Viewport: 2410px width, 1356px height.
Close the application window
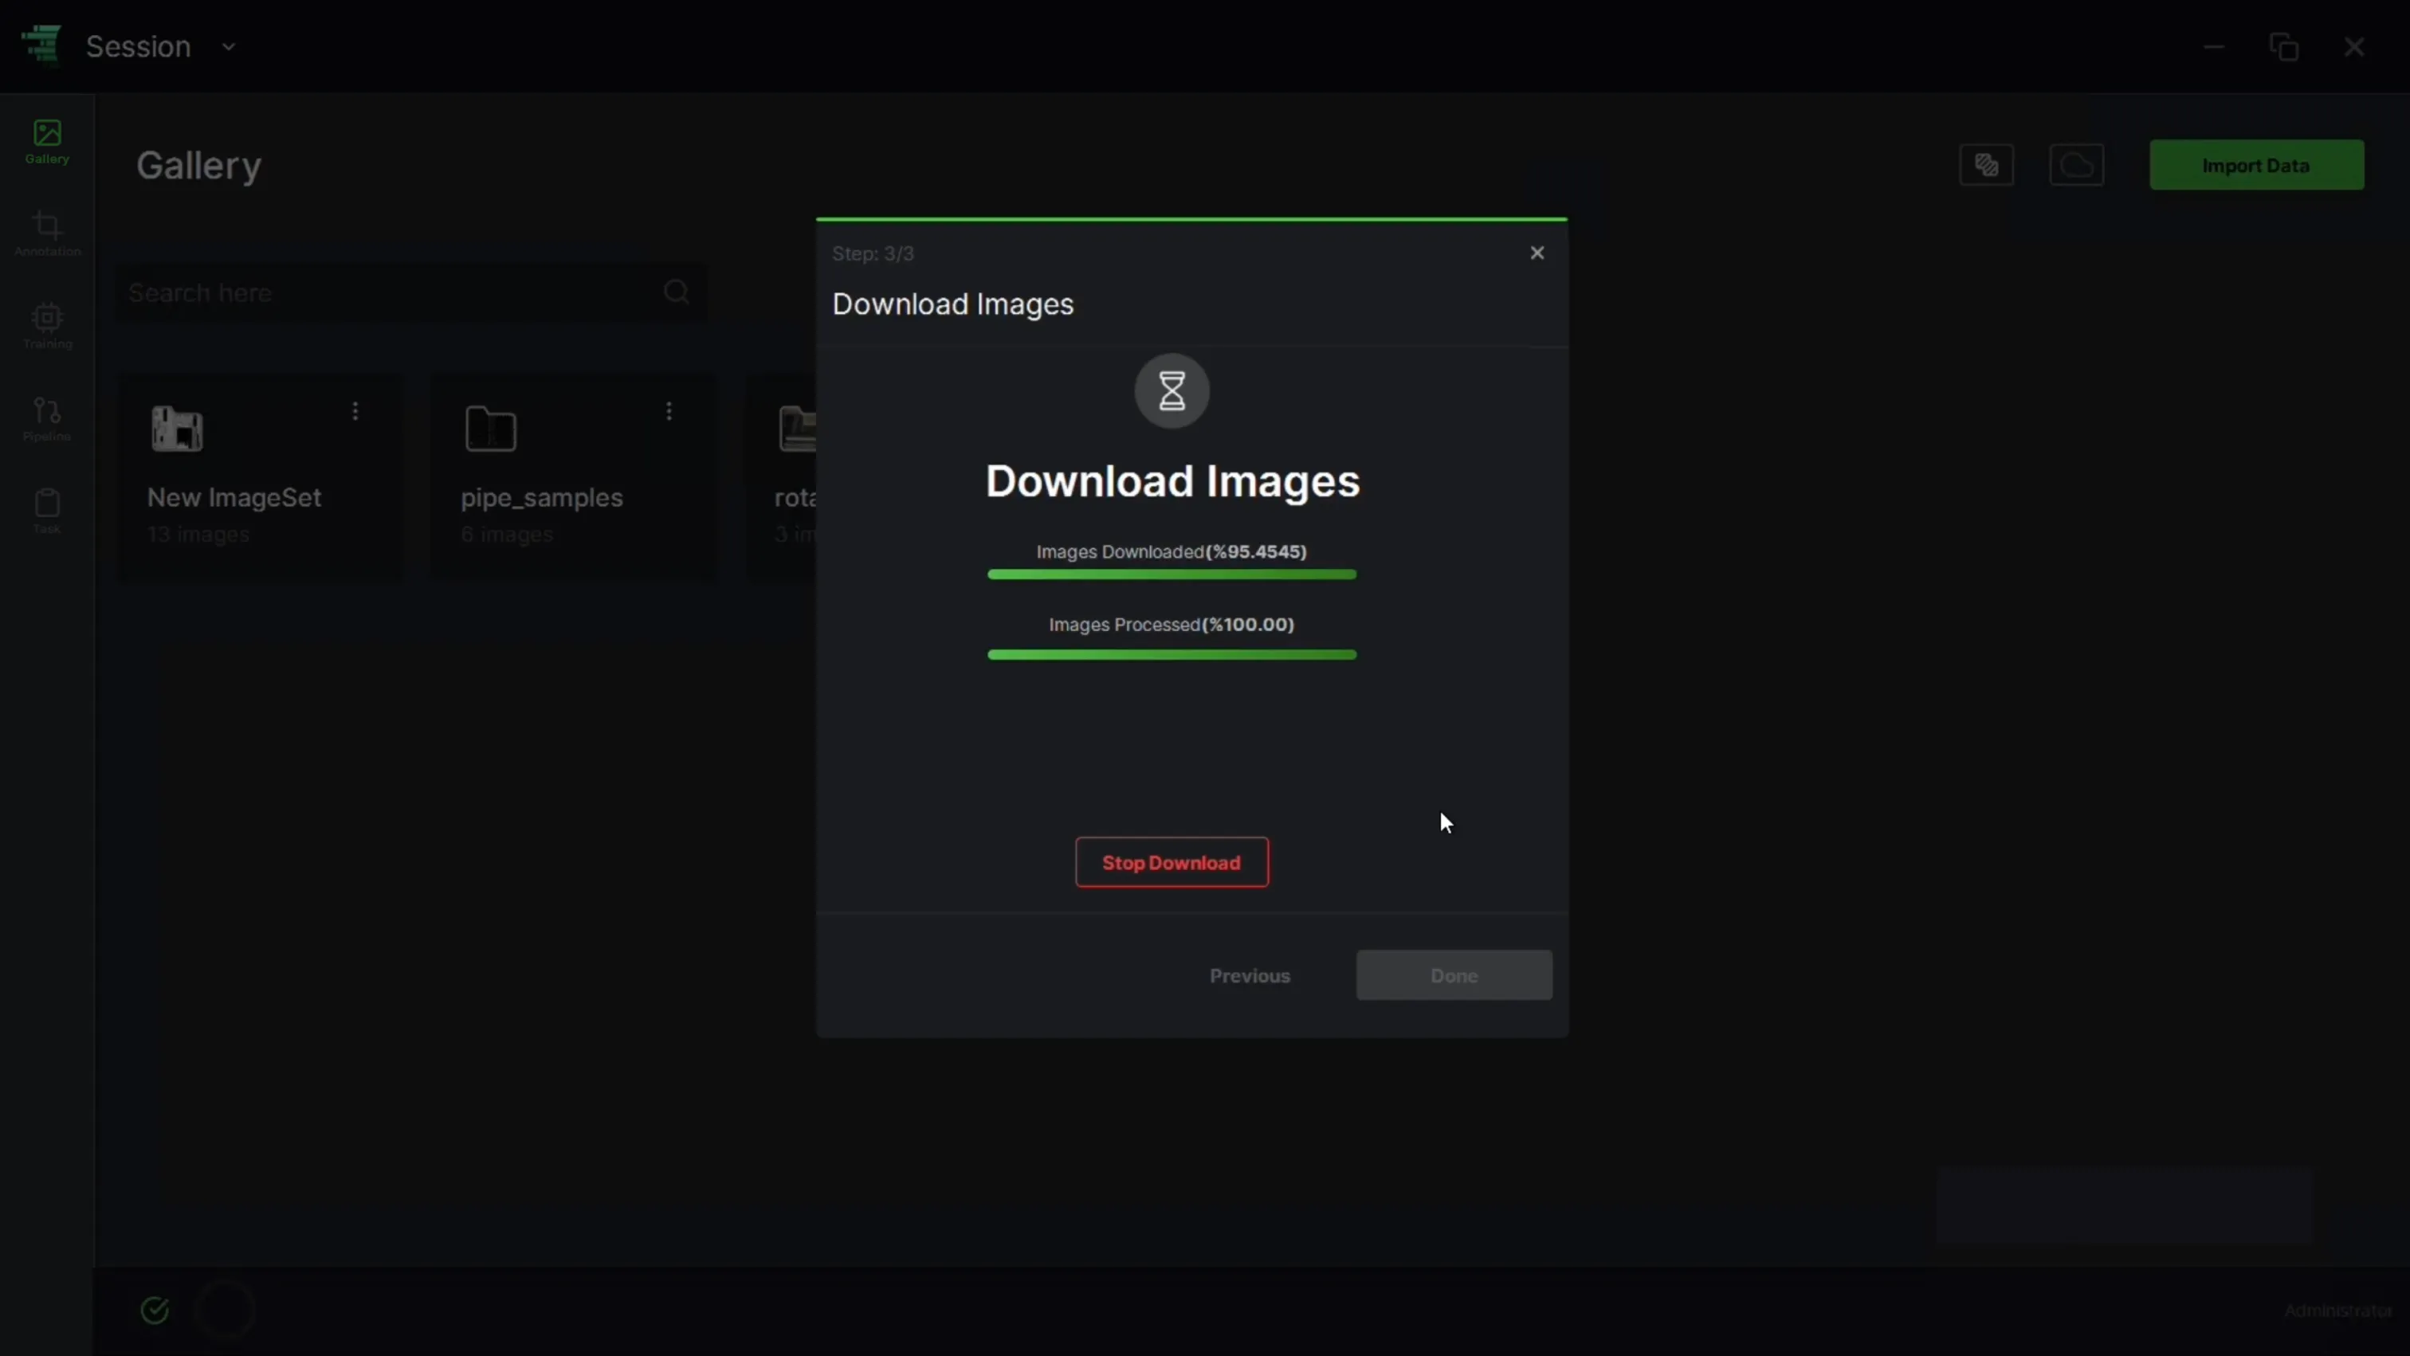(x=2354, y=46)
